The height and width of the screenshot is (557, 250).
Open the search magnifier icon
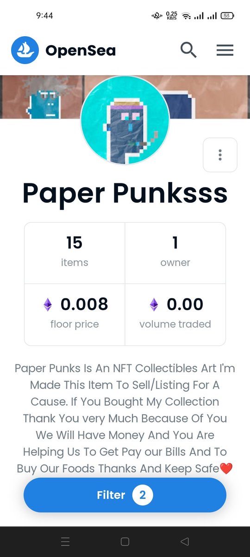[x=188, y=50]
